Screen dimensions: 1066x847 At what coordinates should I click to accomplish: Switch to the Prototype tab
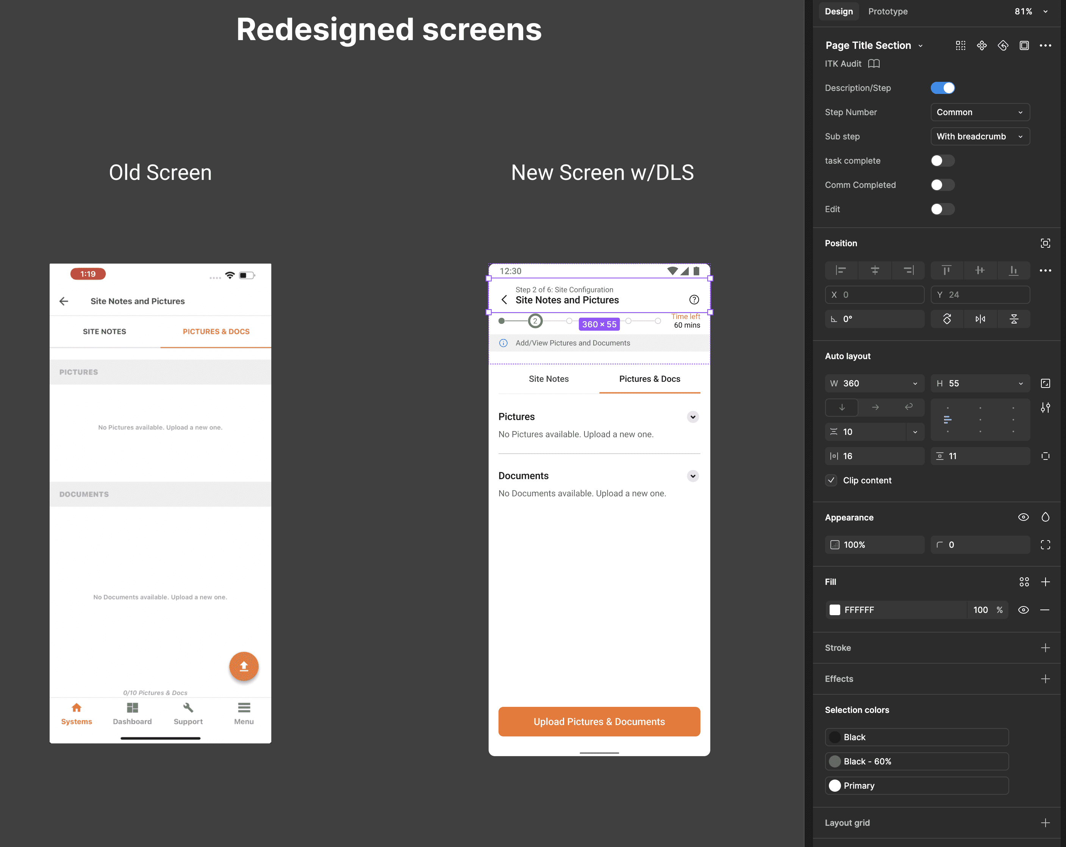888,11
